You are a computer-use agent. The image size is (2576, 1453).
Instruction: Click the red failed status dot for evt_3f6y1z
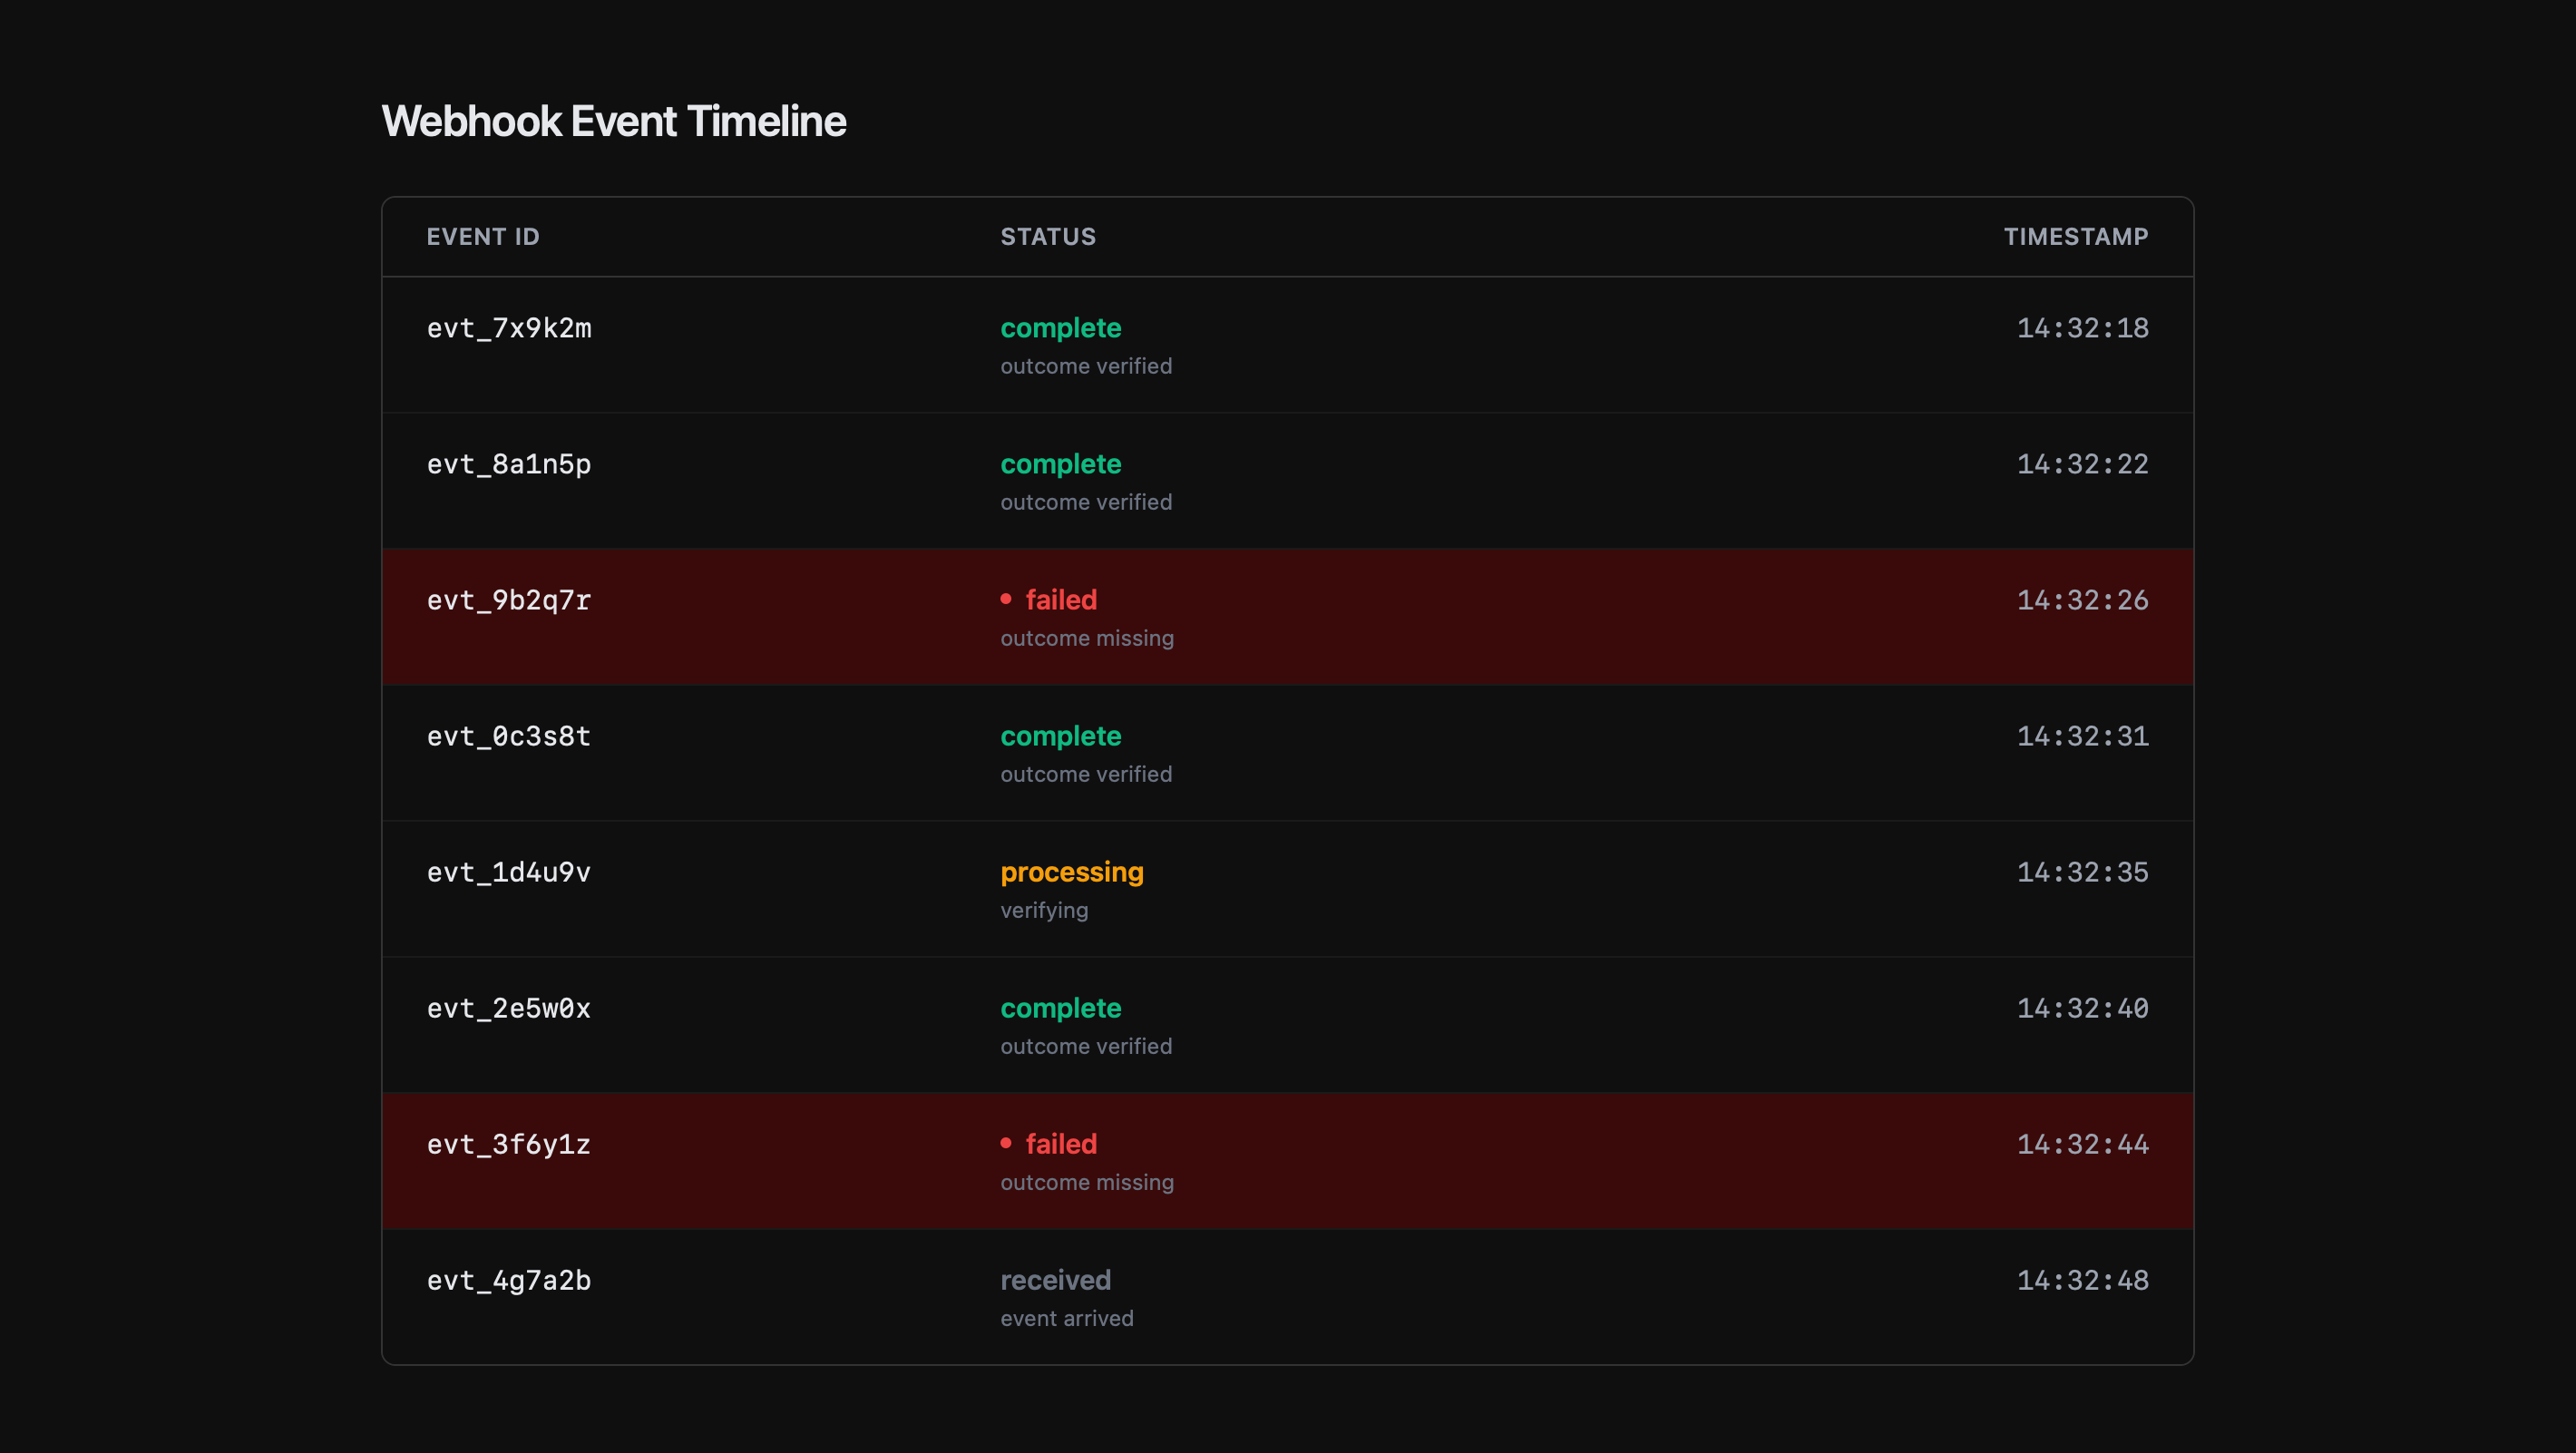(x=1007, y=1143)
